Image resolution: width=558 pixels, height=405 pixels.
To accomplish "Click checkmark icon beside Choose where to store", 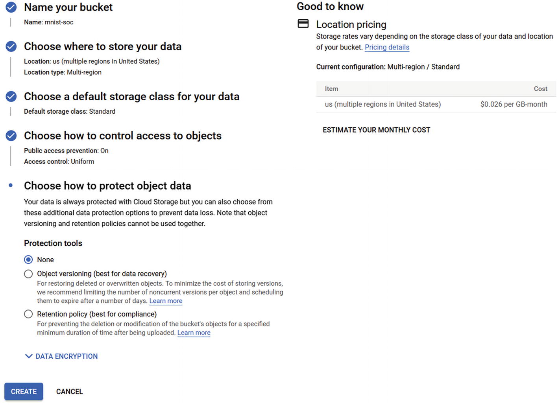I will [11, 46].
